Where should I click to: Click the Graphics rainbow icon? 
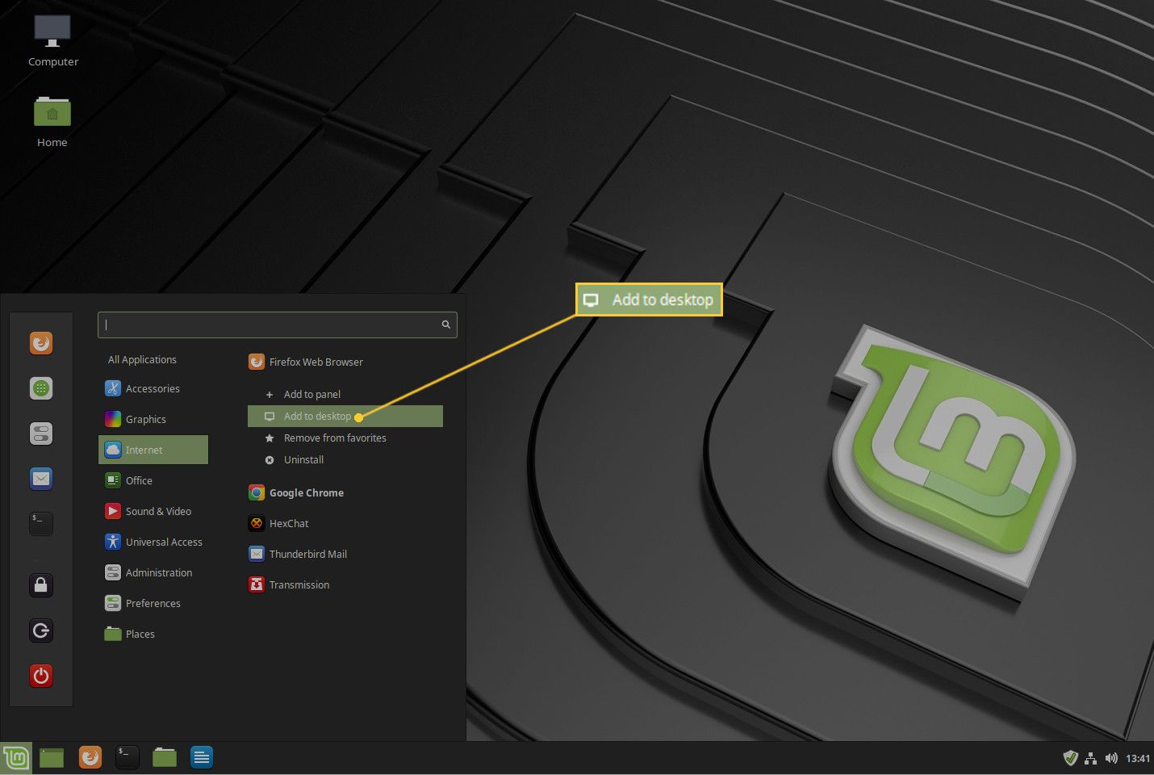pyautogui.click(x=113, y=419)
